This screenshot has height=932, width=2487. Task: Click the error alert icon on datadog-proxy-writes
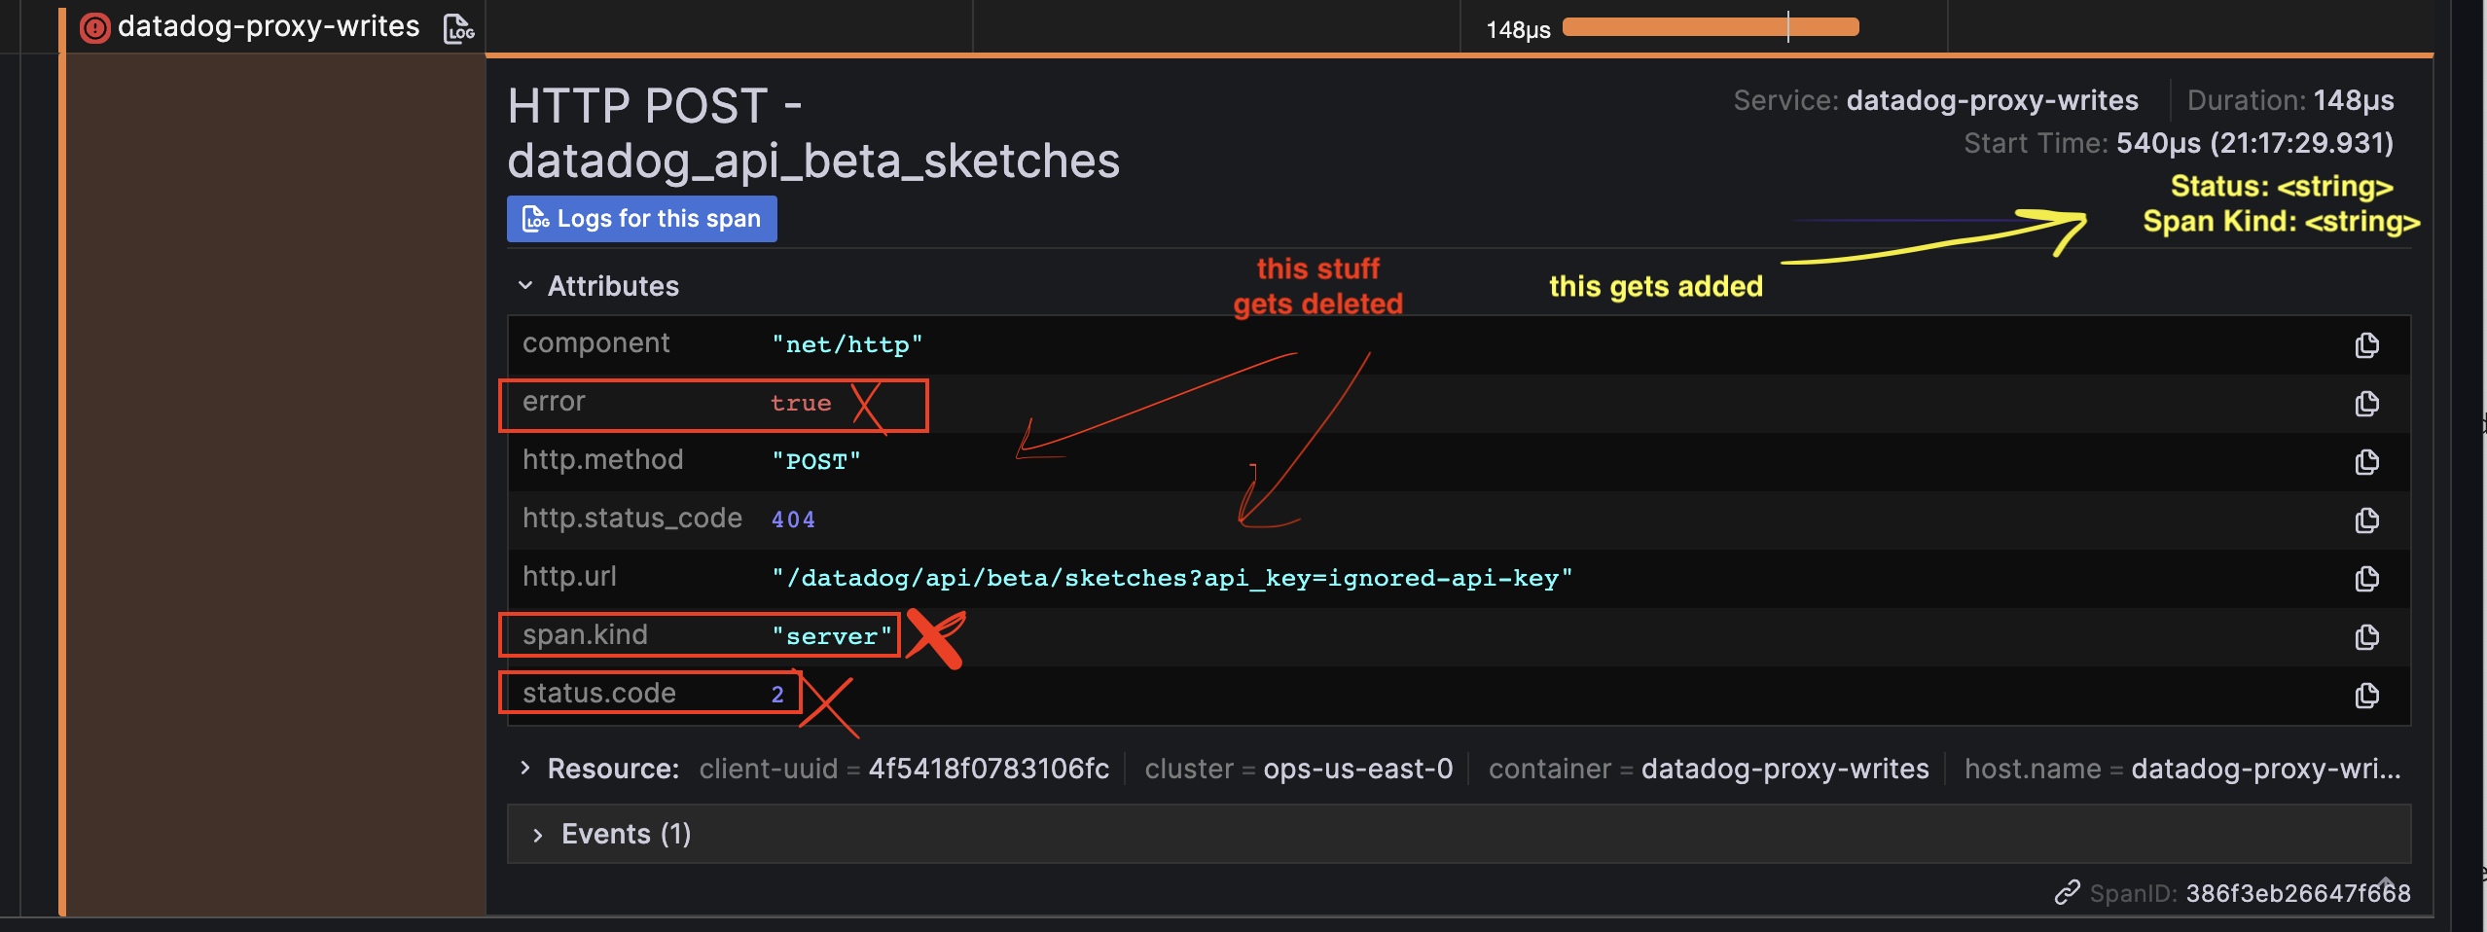[x=94, y=27]
